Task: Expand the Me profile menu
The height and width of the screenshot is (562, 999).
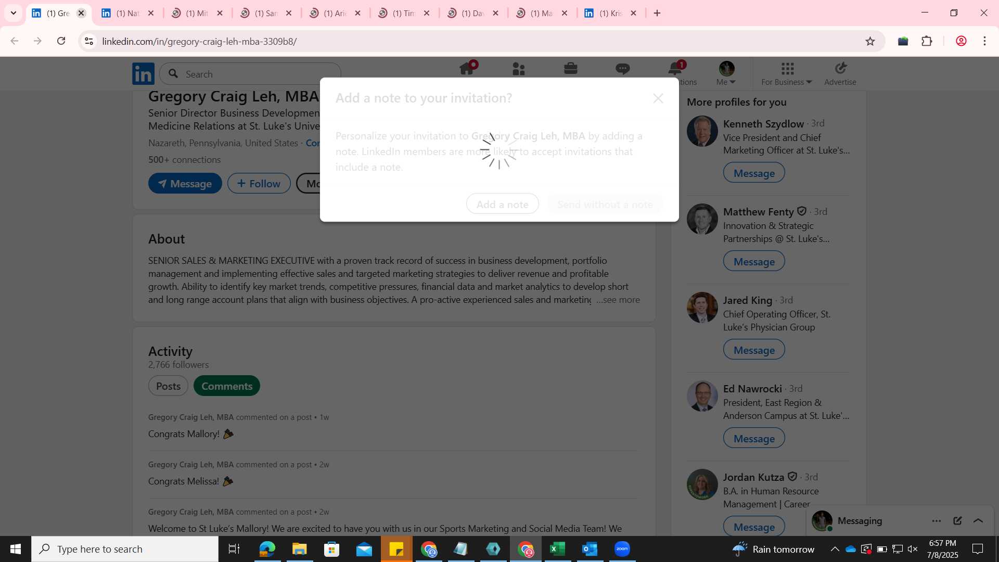Action: [726, 73]
